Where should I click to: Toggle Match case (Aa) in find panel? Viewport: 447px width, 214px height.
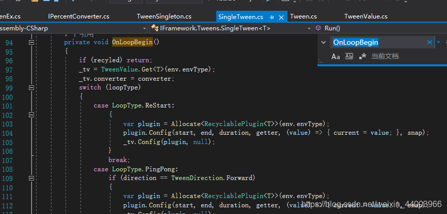tap(336, 57)
